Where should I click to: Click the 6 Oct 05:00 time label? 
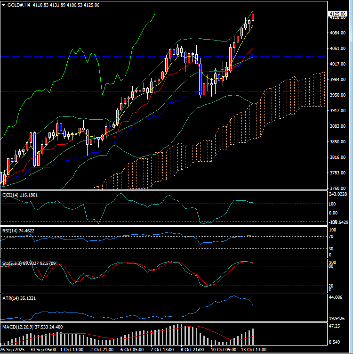pos(131,350)
